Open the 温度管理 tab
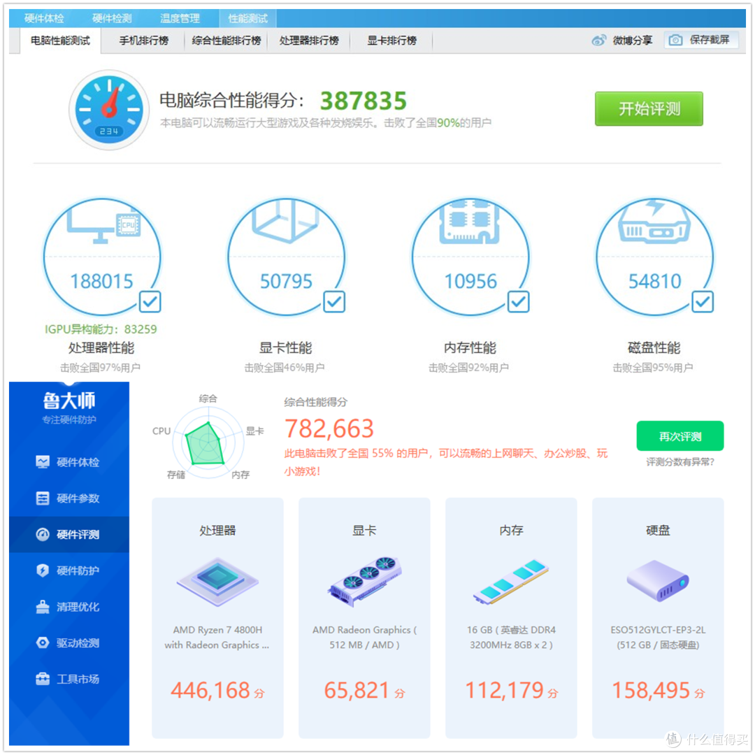The width and height of the screenshot is (755, 755). [x=180, y=18]
